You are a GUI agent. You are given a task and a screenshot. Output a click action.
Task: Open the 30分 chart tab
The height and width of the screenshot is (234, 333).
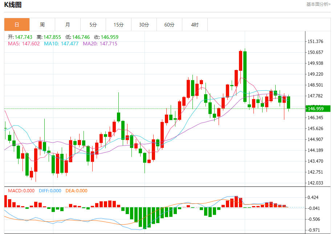[144, 25]
